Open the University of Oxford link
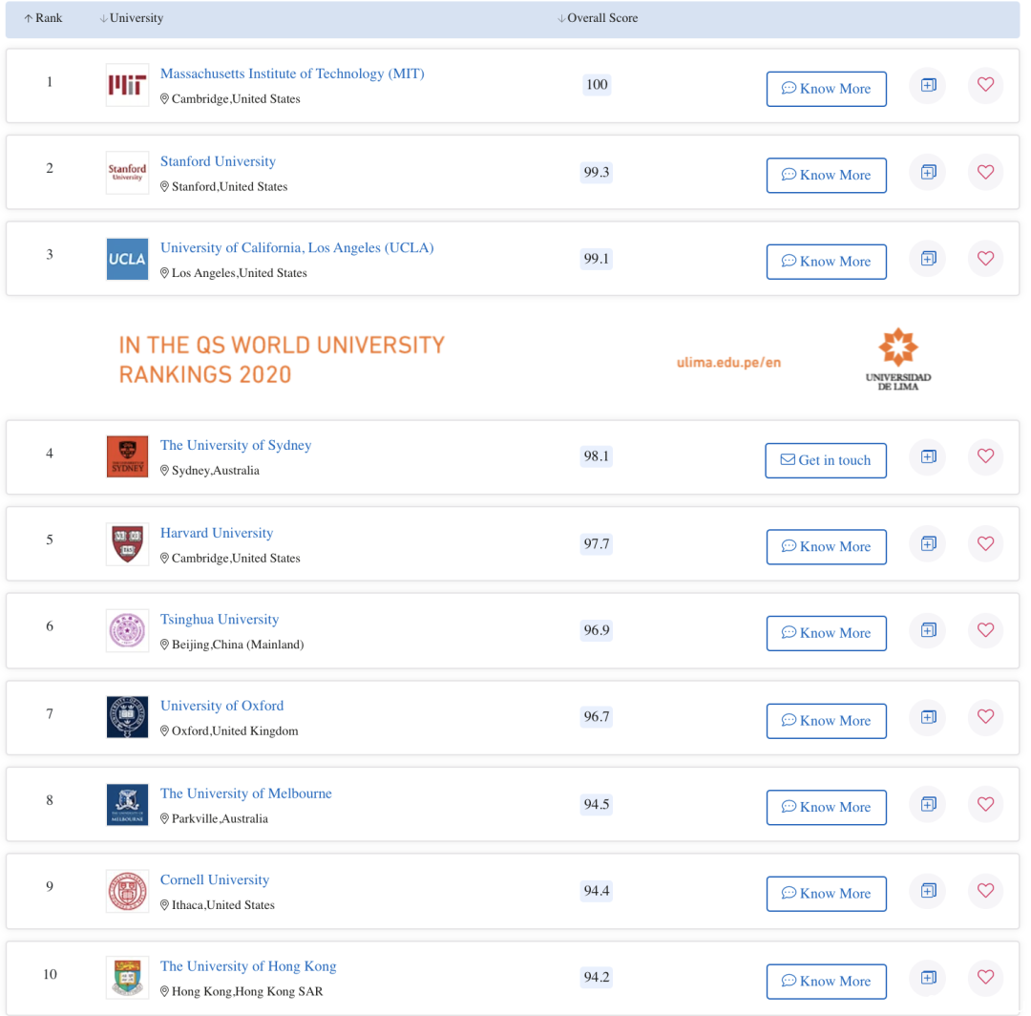This screenshot has width=1031, height=1016. pyautogui.click(x=222, y=706)
